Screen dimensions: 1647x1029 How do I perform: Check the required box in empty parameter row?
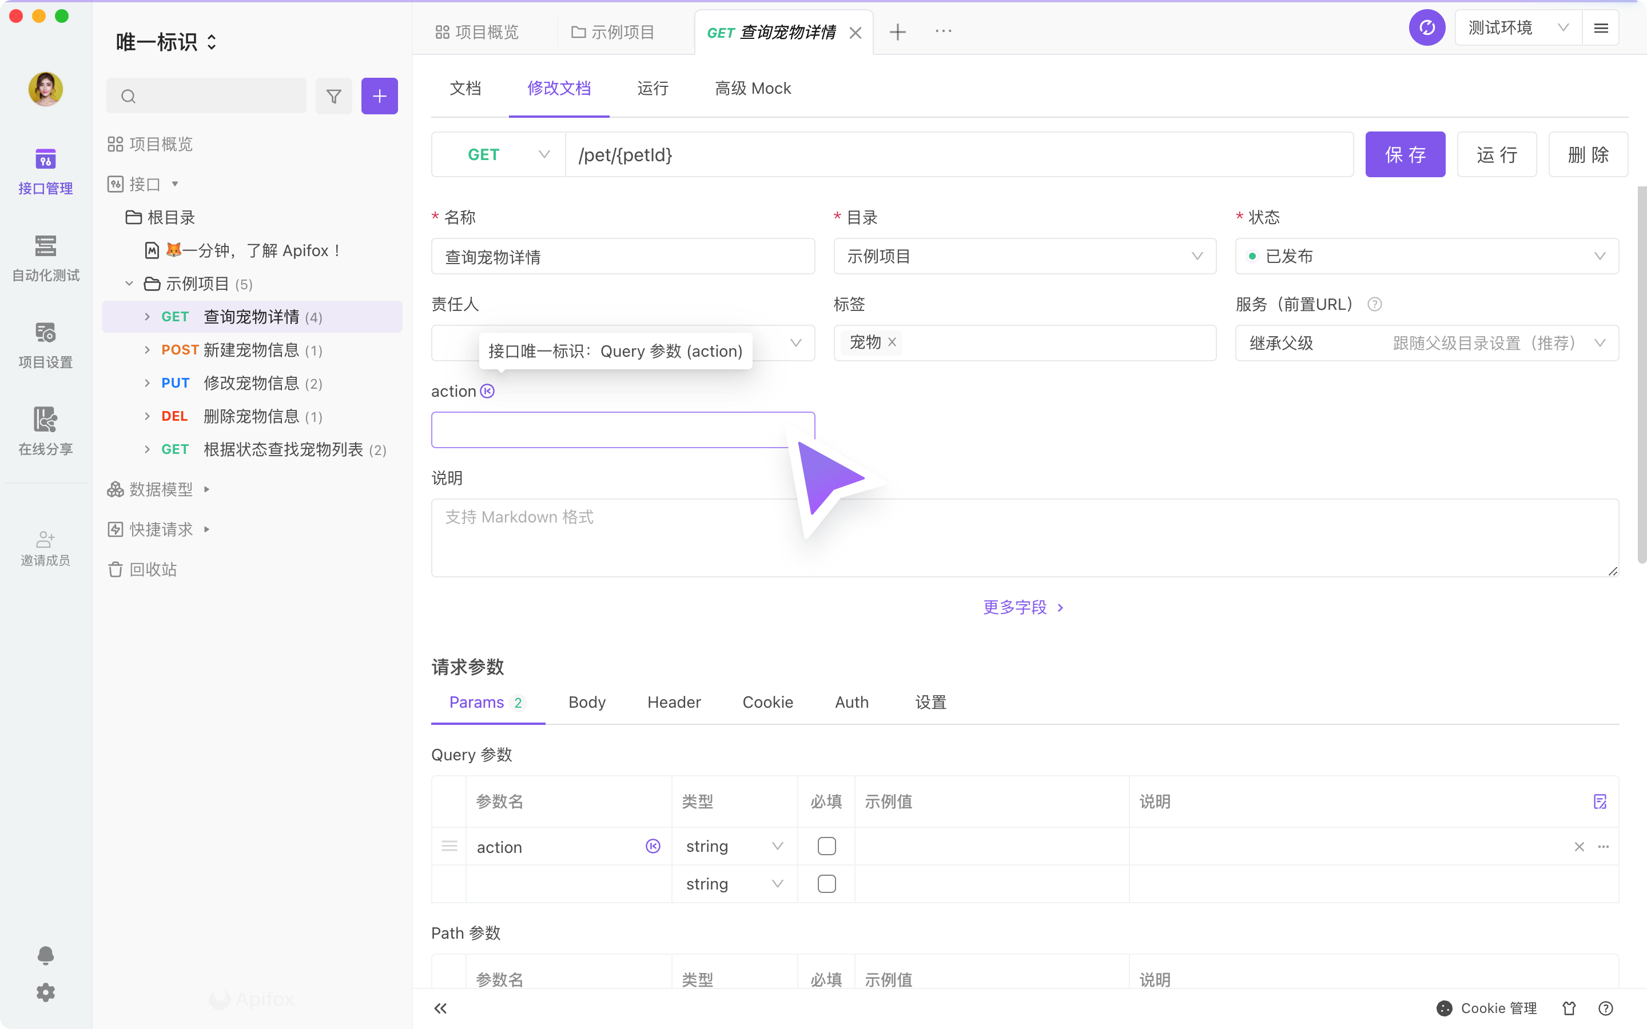pyautogui.click(x=826, y=884)
